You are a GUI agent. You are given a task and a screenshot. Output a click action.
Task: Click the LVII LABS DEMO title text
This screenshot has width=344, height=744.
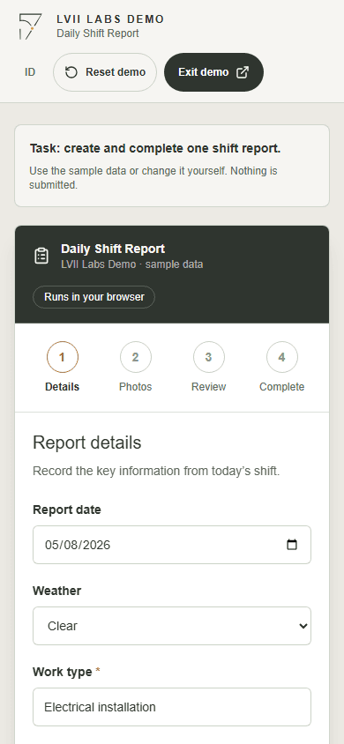click(x=110, y=19)
